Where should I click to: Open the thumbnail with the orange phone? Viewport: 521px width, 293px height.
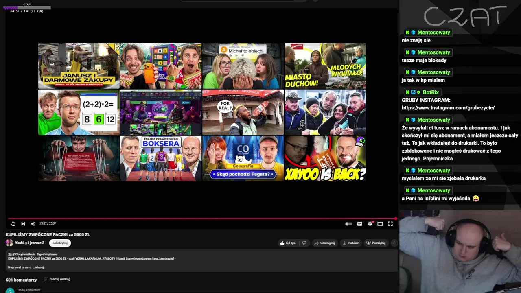[x=161, y=66]
